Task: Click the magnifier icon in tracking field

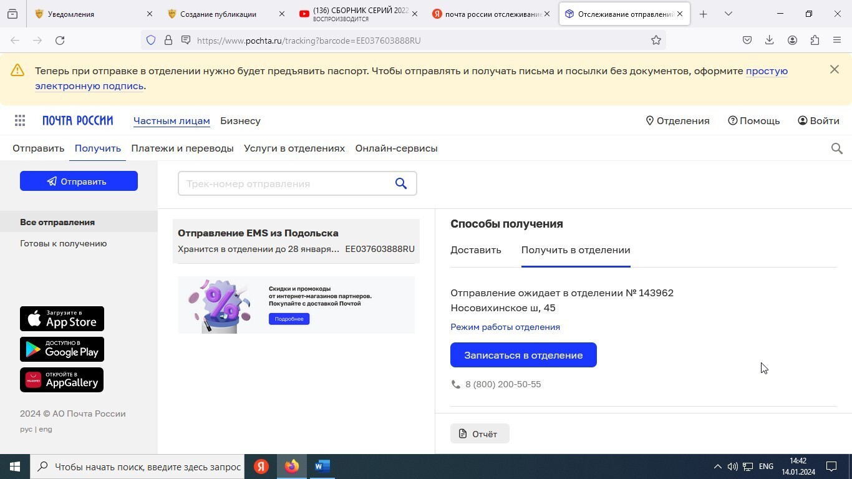Action: (x=401, y=183)
